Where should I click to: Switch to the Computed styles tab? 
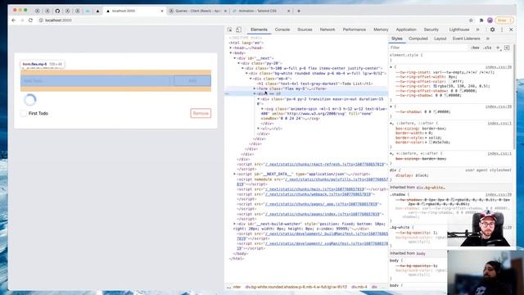click(418, 39)
